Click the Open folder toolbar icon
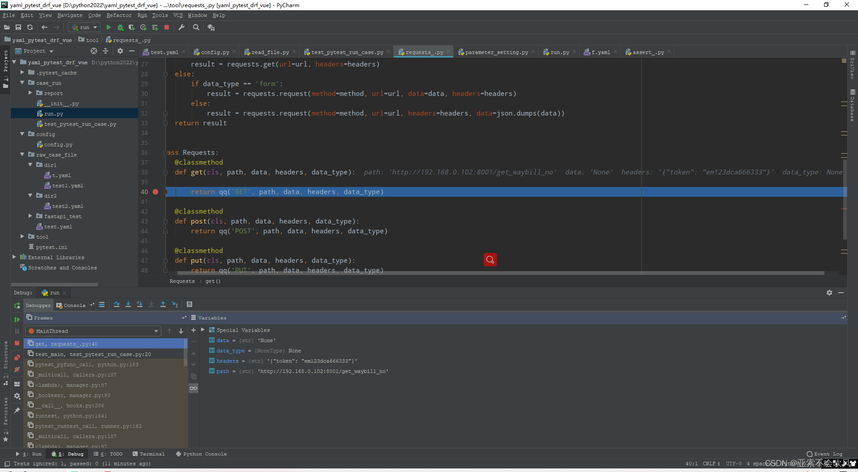Viewport: 858px width, 472px height. [7, 27]
